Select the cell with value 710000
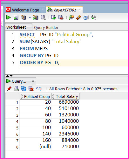 pos(65,147)
